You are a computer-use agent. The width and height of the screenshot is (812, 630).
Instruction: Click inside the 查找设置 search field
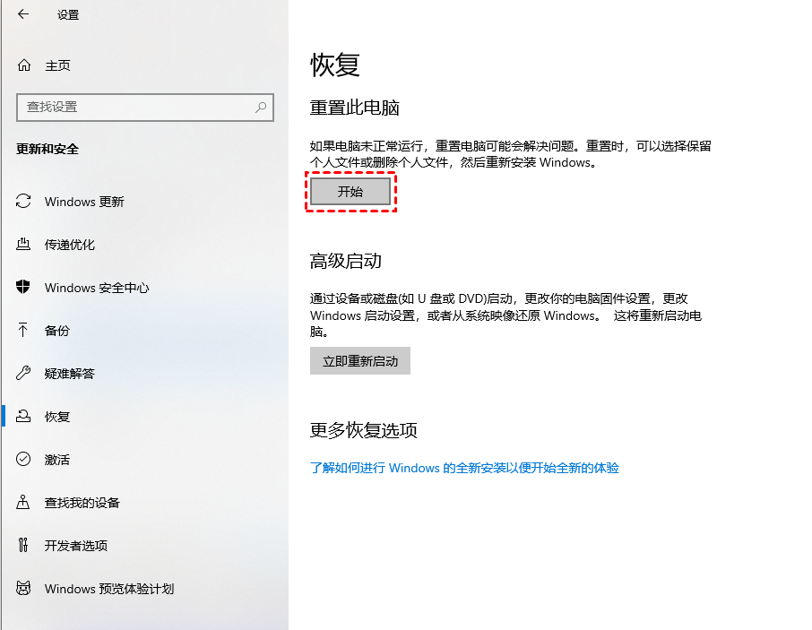tap(134, 108)
